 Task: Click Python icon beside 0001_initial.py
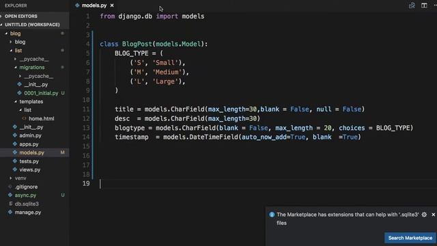click(x=20, y=93)
